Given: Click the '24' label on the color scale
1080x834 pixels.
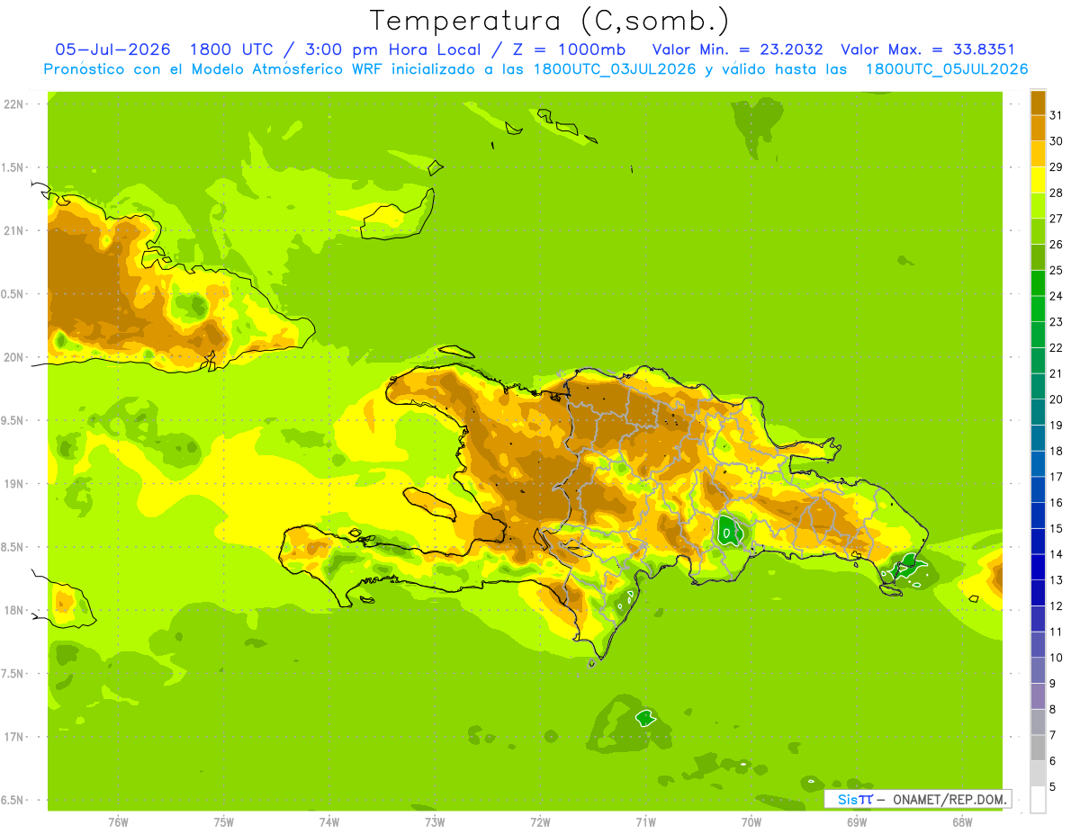Looking at the screenshot, I should (x=1057, y=296).
